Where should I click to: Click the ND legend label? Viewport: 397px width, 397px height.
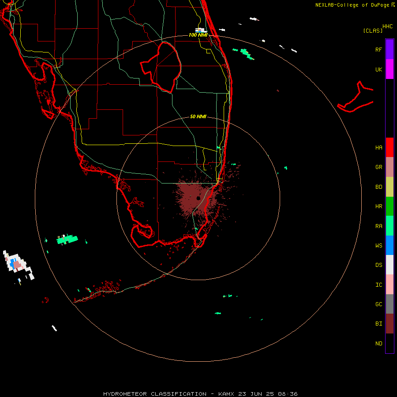pyautogui.click(x=378, y=344)
